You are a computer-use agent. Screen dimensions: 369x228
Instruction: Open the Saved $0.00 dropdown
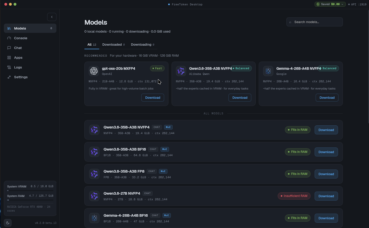point(330,4)
